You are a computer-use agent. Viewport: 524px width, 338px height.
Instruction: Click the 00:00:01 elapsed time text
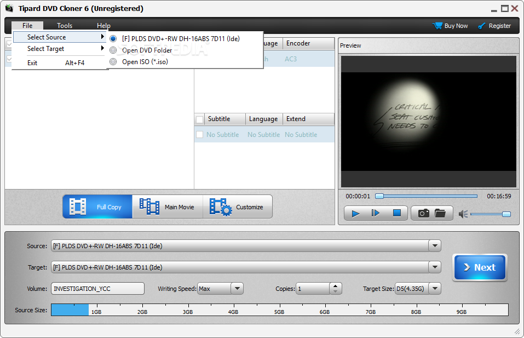click(358, 196)
